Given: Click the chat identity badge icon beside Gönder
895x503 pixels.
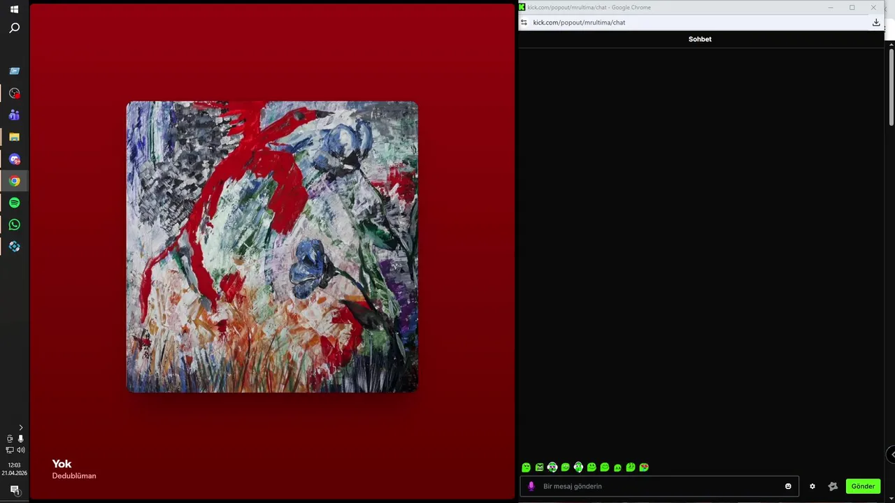Looking at the screenshot, I should (x=833, y=486).
